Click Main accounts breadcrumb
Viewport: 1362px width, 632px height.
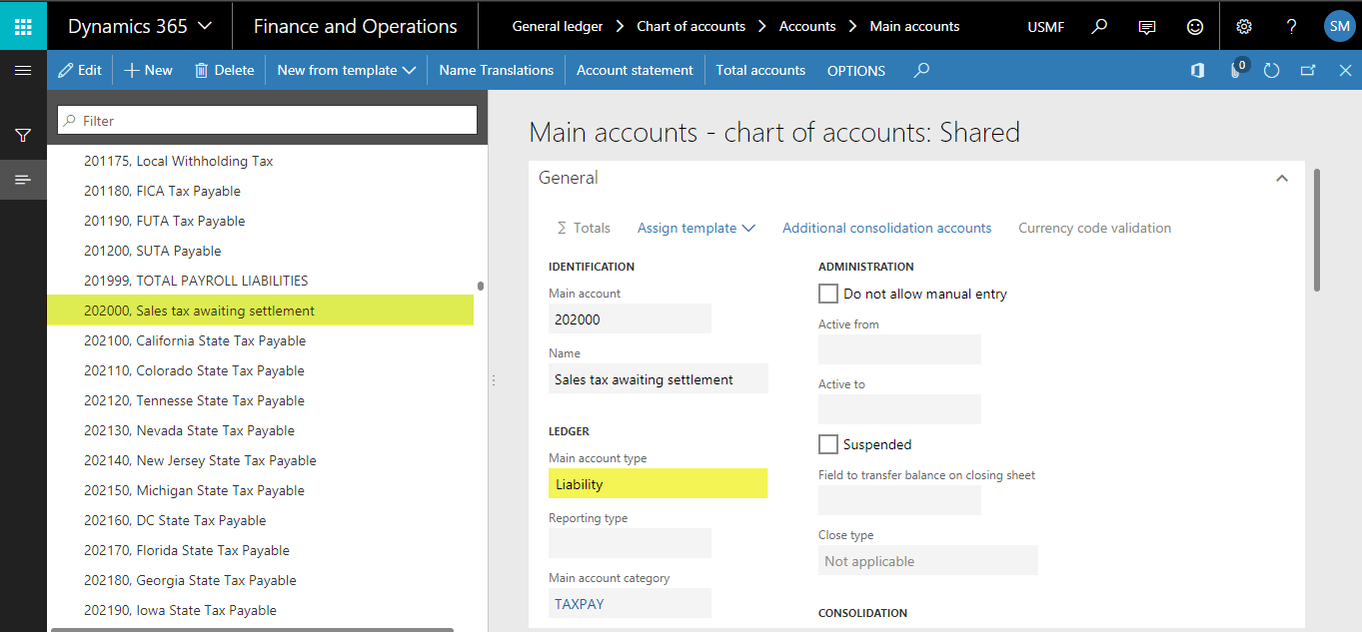point(914,26)
